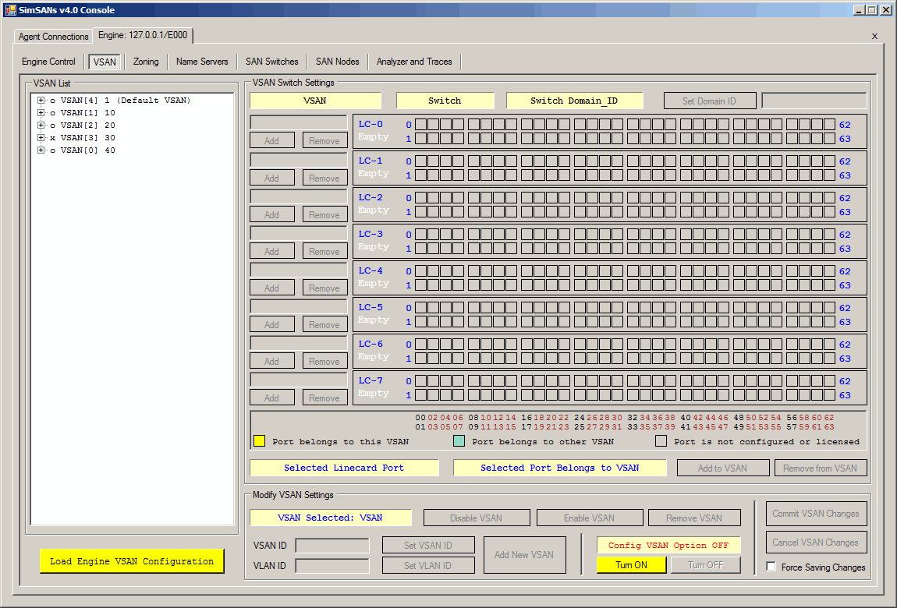
Task: Expand the VSAN[3] 30 tree node
Action: (x=41, y=138)
